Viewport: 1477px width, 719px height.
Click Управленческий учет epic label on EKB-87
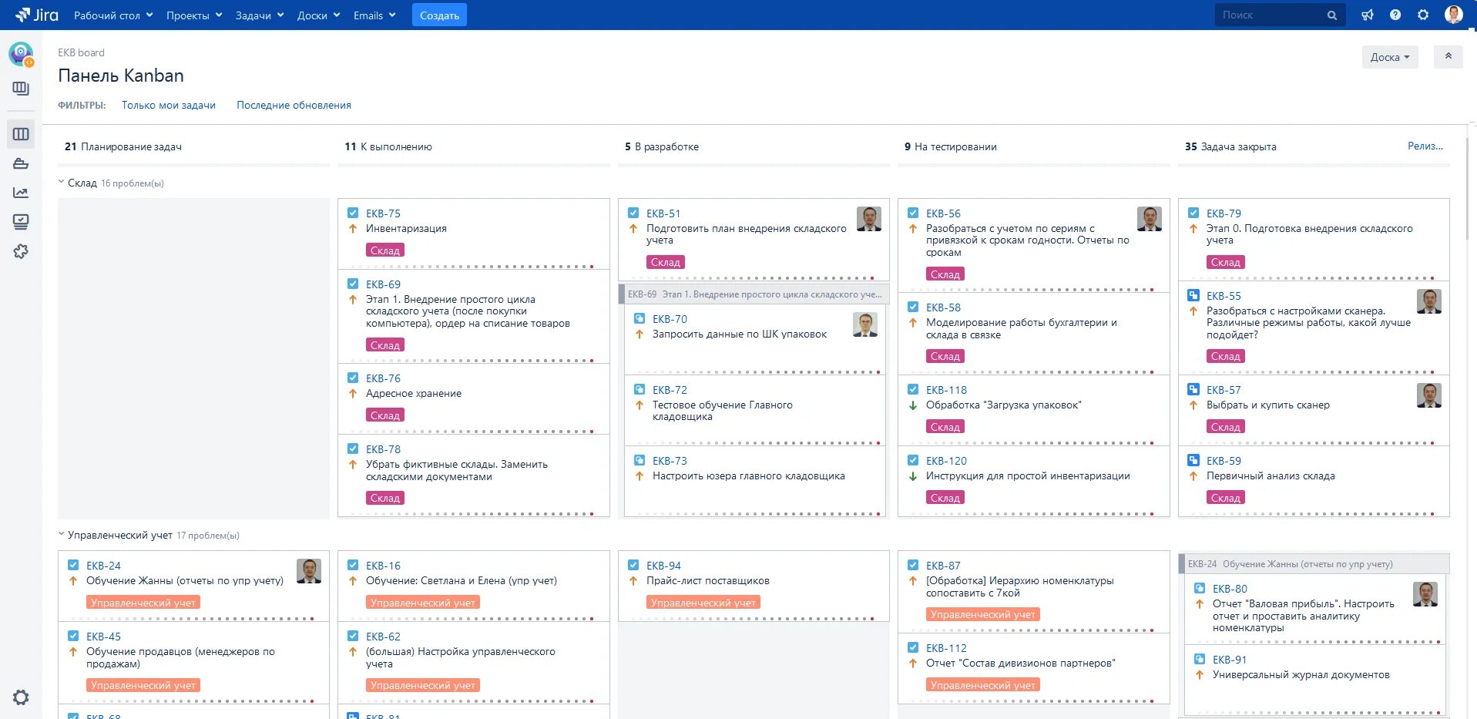983,614
